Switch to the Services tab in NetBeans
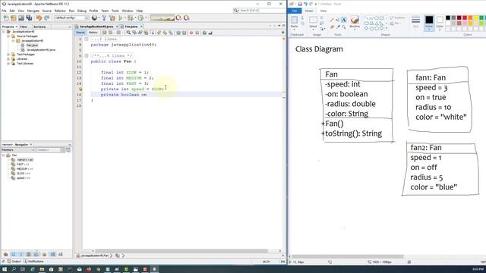This screenshot has width=486, height=273. tap(39, 27)
